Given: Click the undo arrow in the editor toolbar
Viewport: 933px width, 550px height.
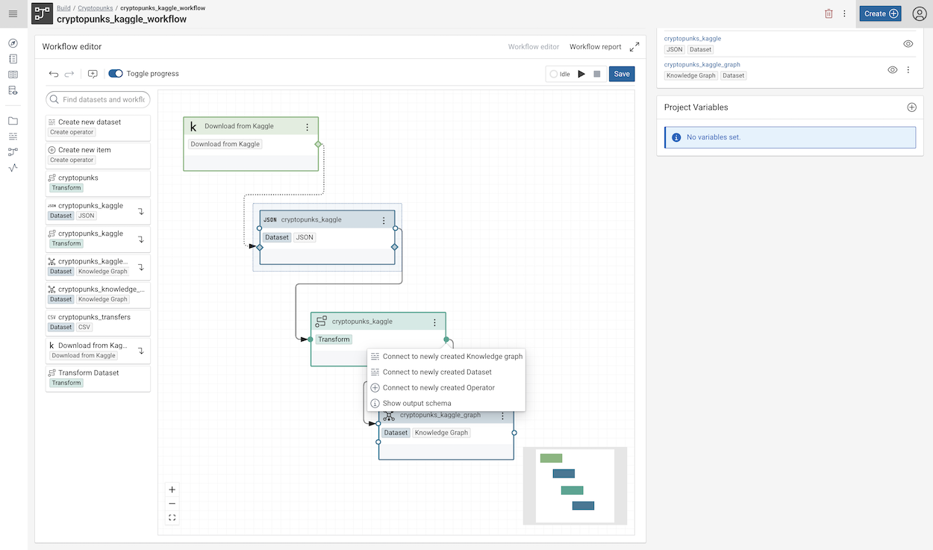Looking at the screenshot, I should point(52,73).
